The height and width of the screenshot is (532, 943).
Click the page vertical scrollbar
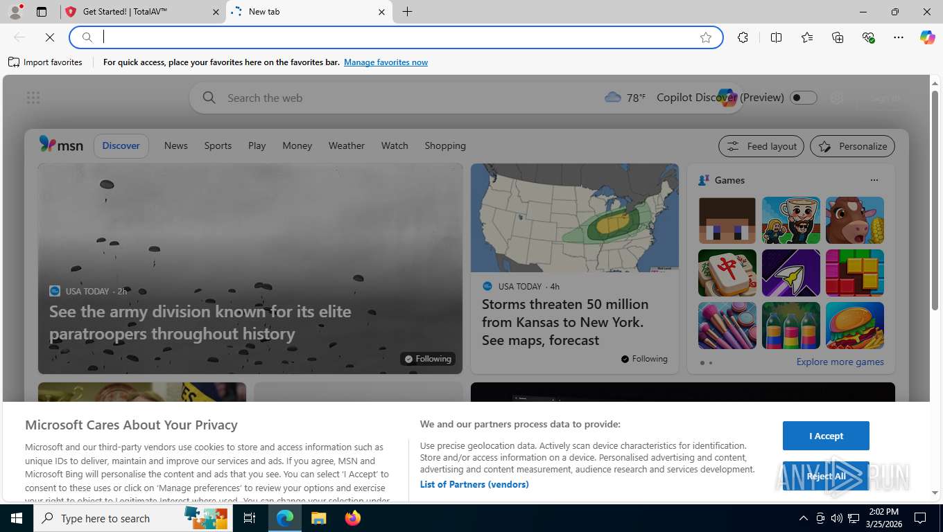935,200
